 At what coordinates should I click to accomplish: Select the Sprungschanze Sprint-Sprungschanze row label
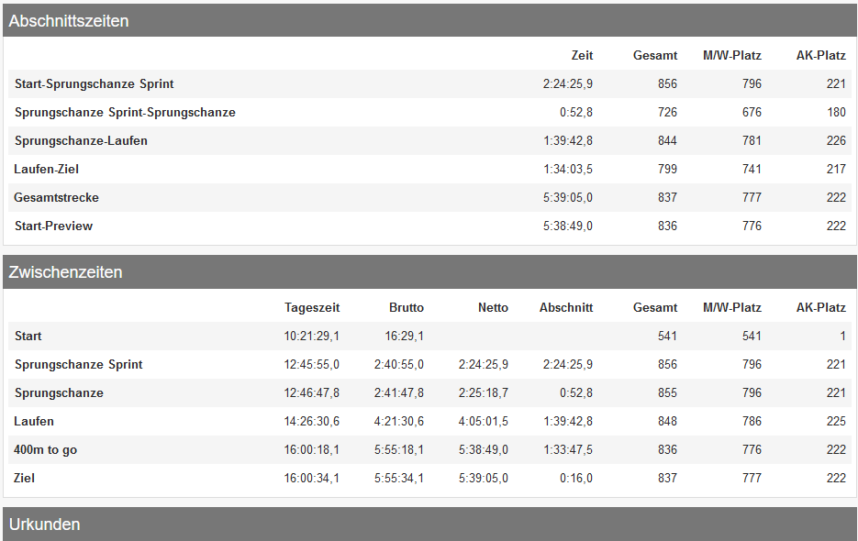click(125, 113)
